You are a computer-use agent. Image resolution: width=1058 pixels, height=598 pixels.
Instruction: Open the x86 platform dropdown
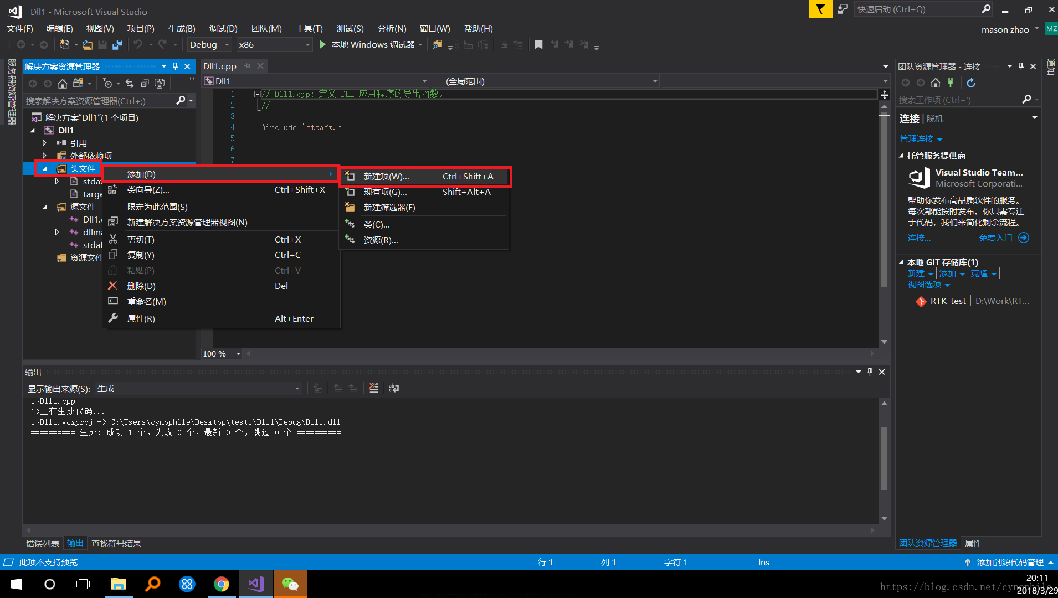[275, 44]
